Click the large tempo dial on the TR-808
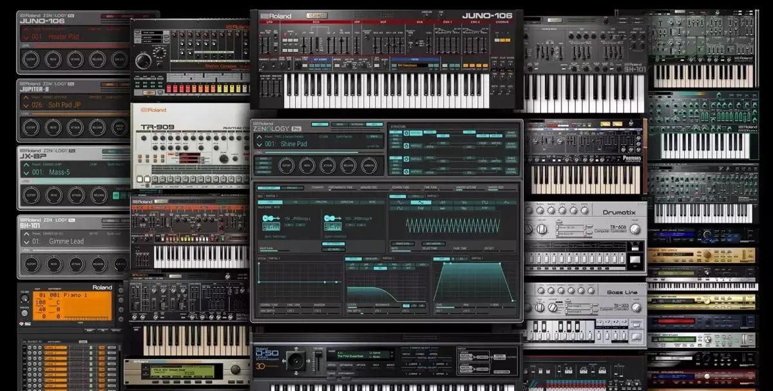The image size is (773, 391). coord(144,60)
